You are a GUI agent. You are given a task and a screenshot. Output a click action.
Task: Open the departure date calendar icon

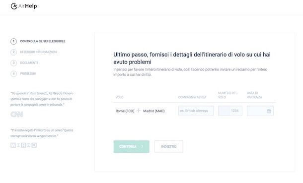point(269,111)
